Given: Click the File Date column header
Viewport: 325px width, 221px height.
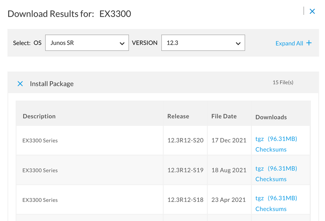Looking at the screenshot, I should coord(224,116).
